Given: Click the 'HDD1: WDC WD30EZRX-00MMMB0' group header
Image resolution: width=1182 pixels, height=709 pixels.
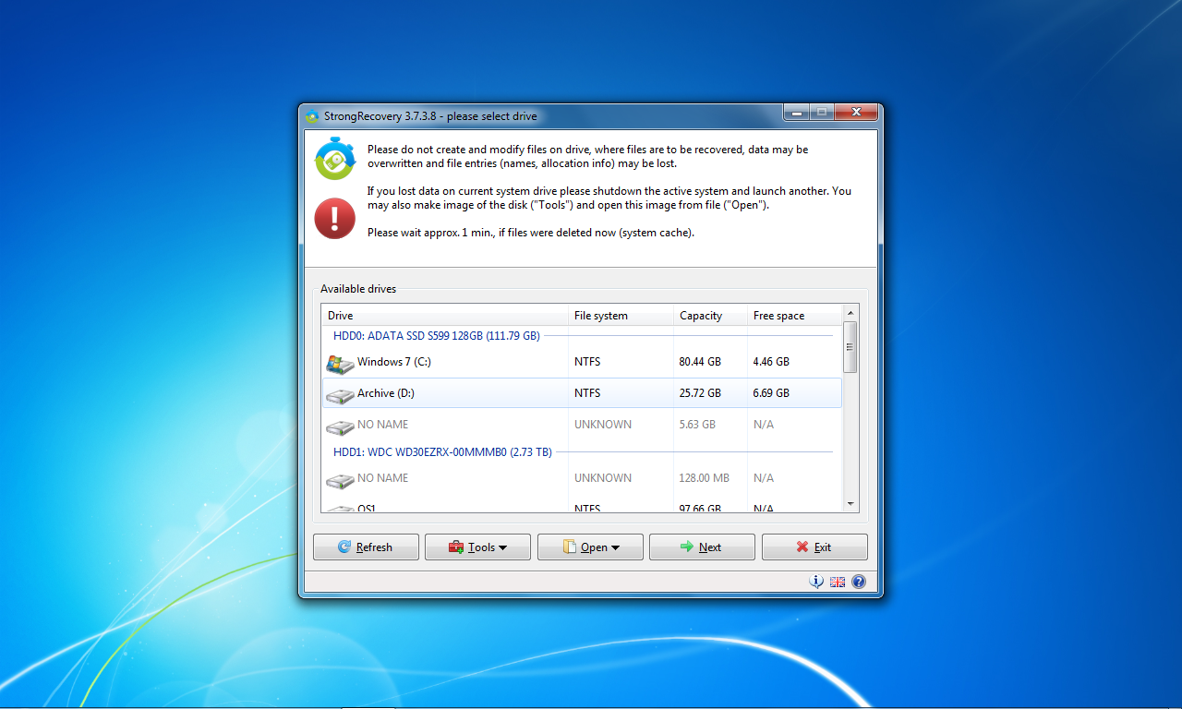Looking at the screenshot, I should 442,452.
